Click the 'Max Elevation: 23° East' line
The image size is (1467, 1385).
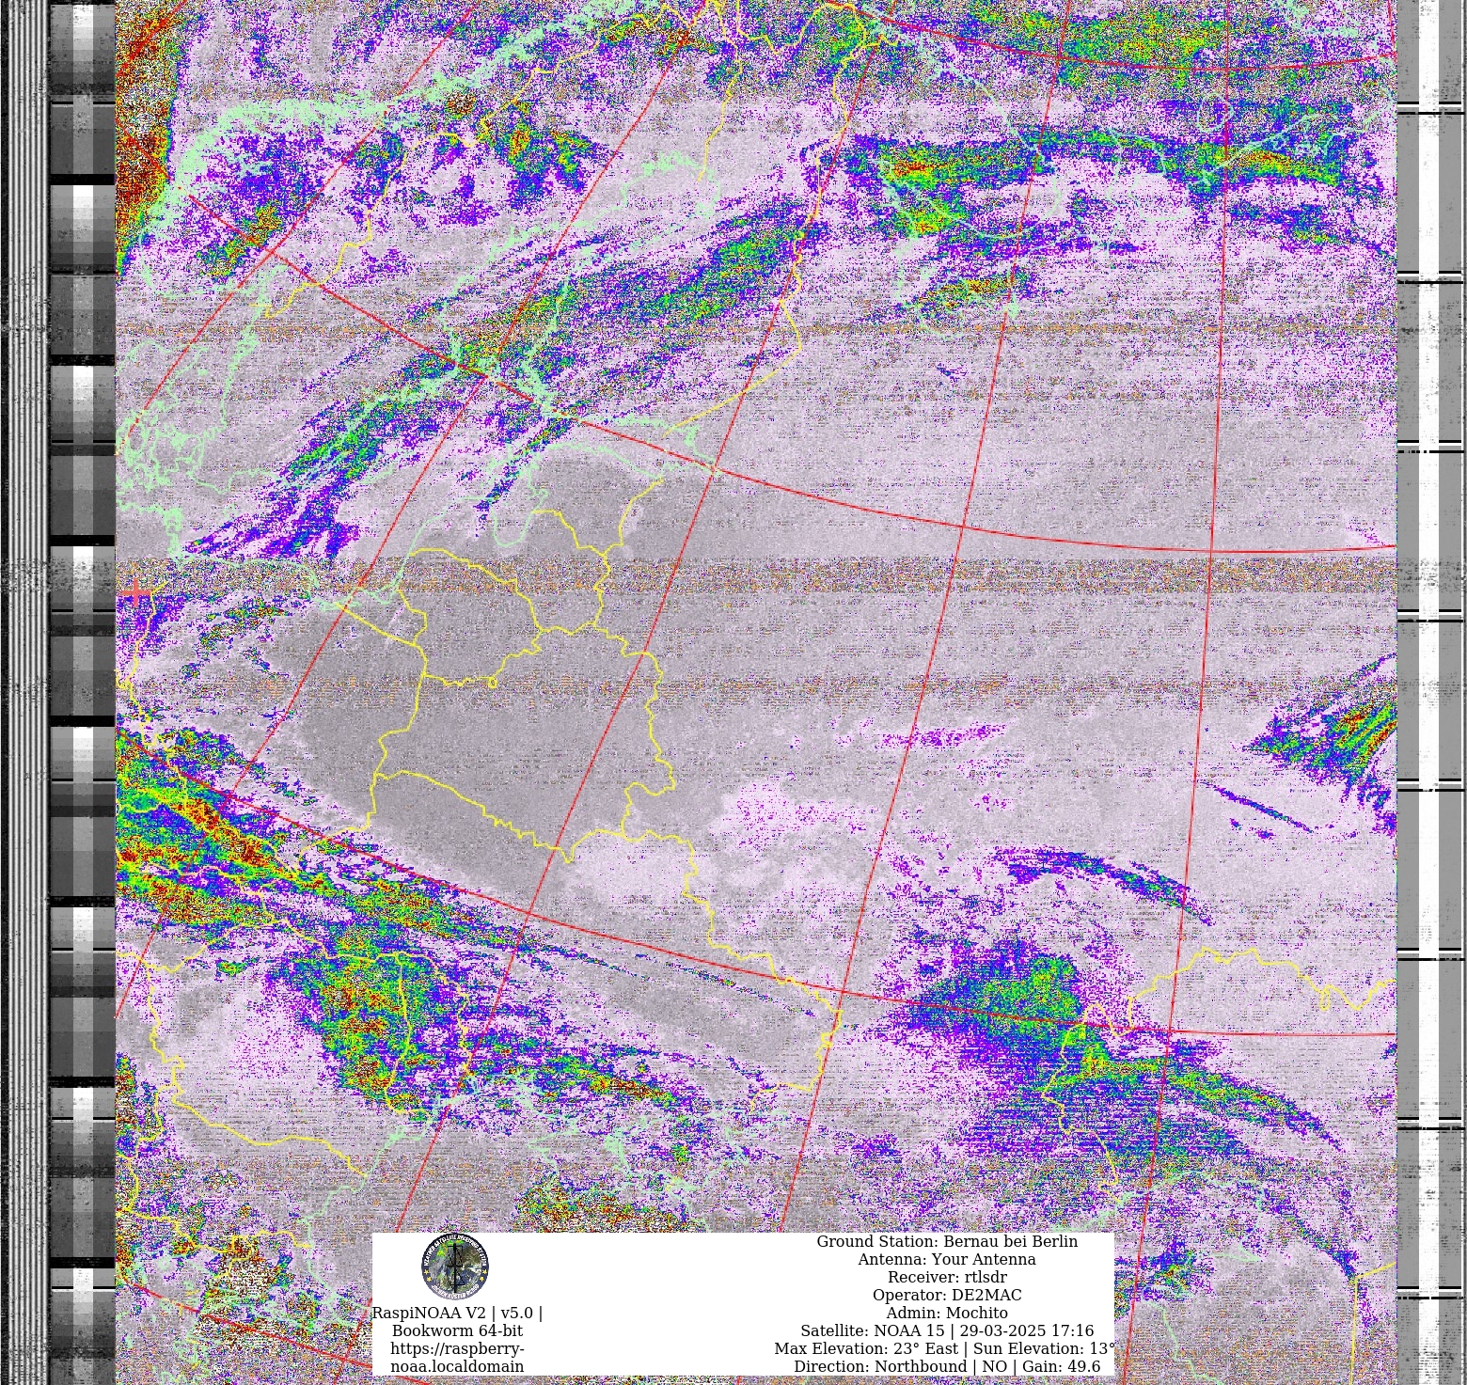(x=945, y=1348)
